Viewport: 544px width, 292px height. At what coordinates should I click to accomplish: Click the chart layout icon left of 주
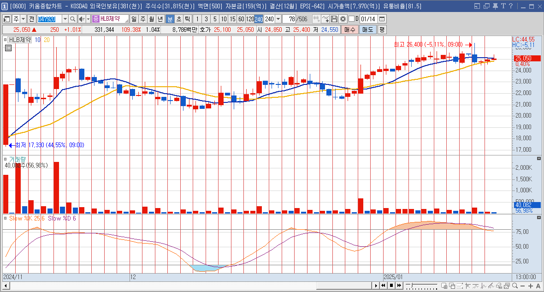click(7, 19)
